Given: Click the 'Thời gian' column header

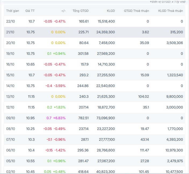Looking at the screenshot, I should coord(13,11).
